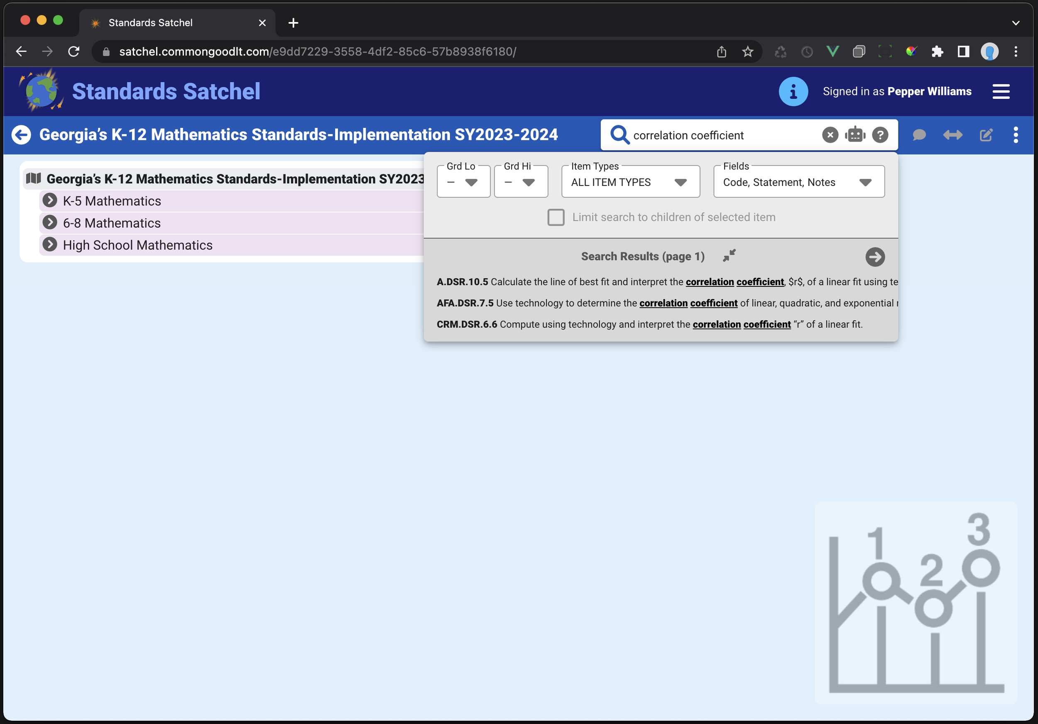1038x724 pixels.
Task: Open the Grd Lo dropdown
Action: (463, 182)
